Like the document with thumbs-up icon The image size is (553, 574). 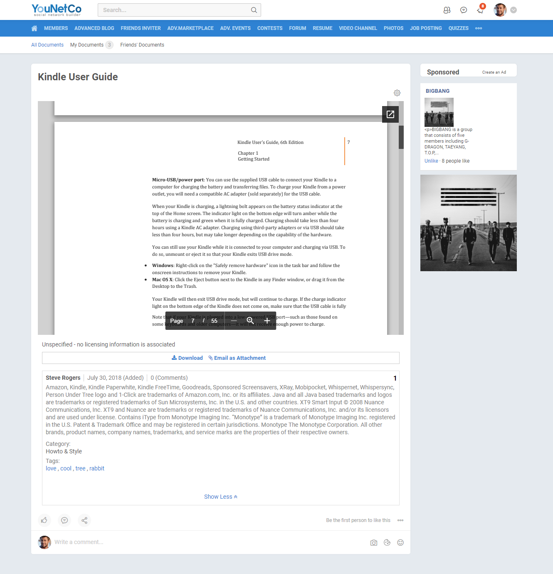pos(44,520)
